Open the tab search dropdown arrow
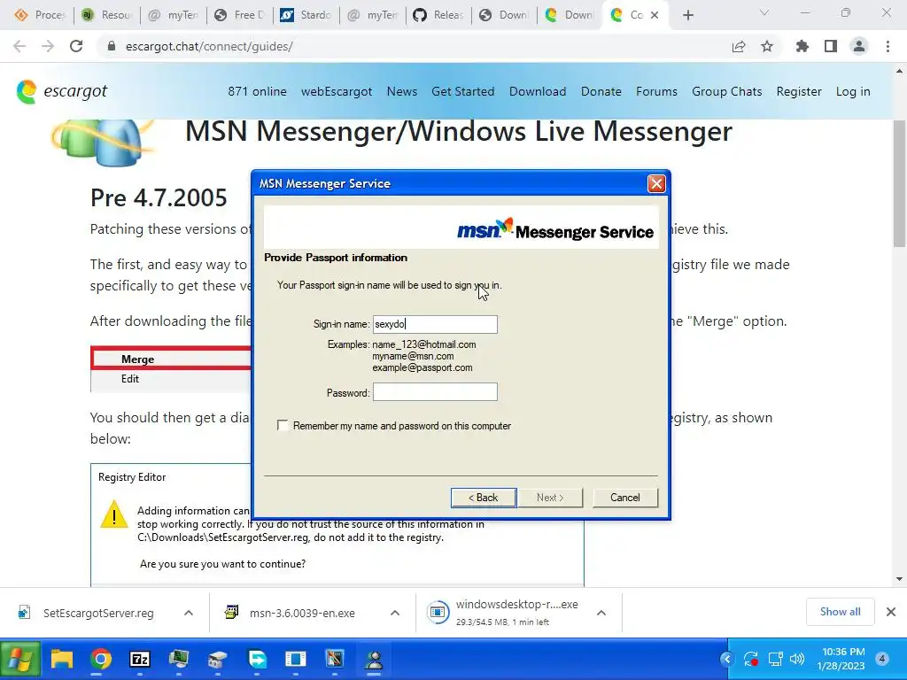907x680 pixels. tap(764, 12)
